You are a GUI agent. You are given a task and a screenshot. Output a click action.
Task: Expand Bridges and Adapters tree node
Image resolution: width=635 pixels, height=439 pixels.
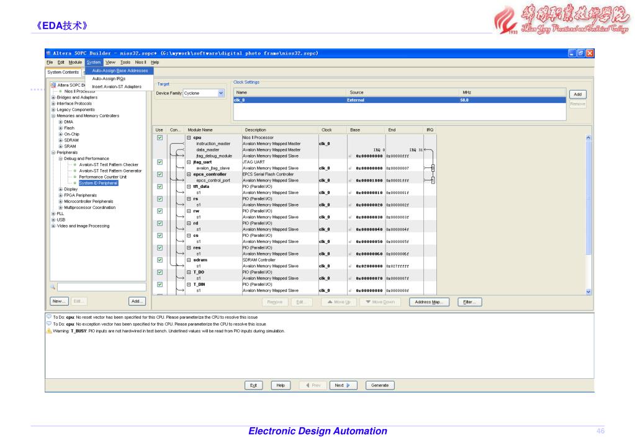point(53,97)
